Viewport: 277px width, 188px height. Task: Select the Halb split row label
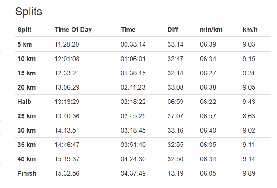tap(24, 102)
